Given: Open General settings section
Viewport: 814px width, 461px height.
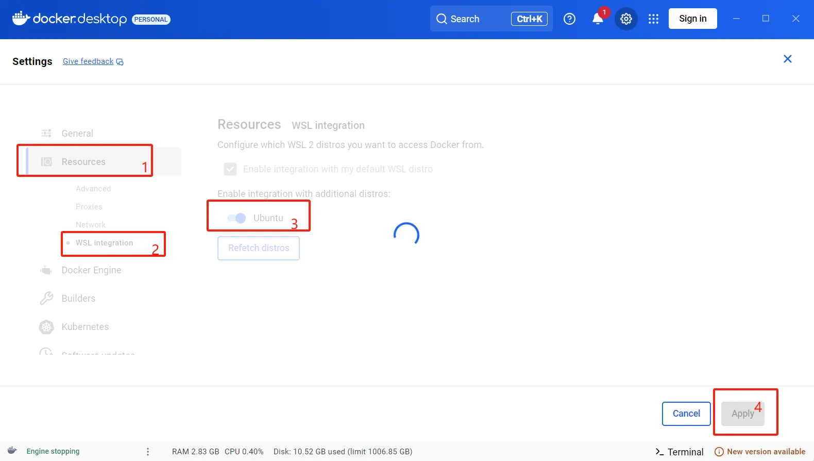Looking at the screenshot, I should tap(77, 134).
